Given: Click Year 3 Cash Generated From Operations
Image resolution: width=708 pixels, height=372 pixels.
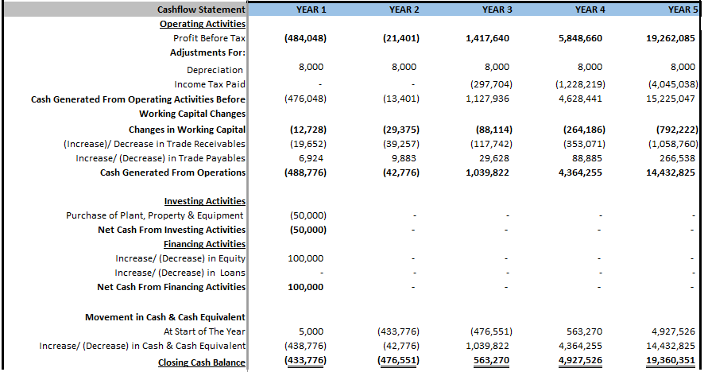Looking at the screenshot, I should 487,172.
